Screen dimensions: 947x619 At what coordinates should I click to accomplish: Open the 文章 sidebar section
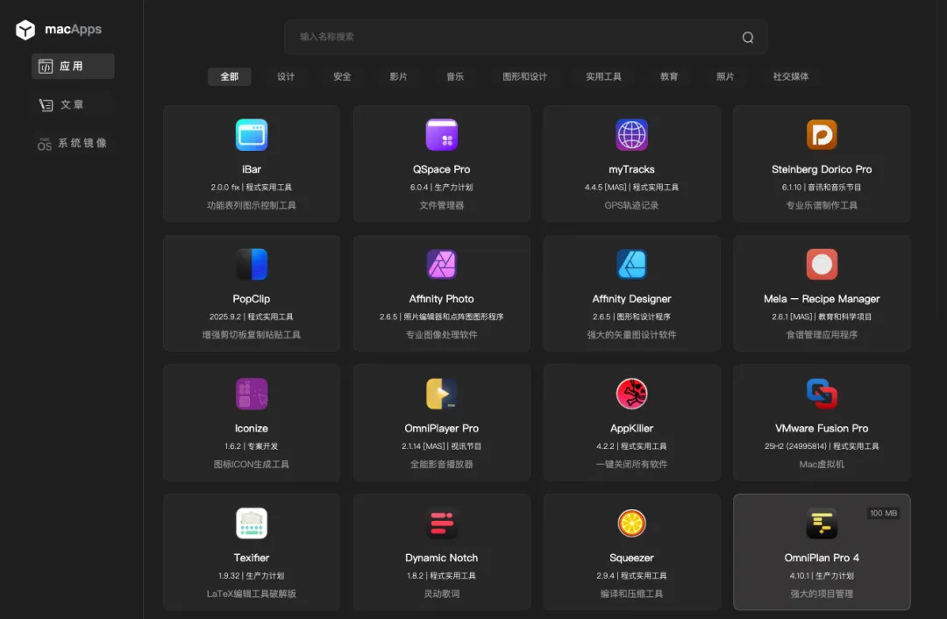click(73, 105)
